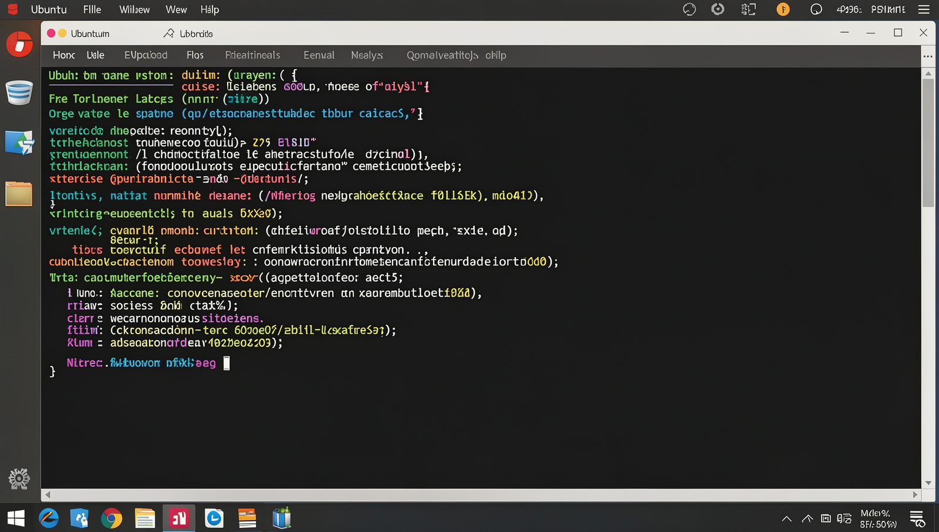
Task: Open the hamburger menu in top bar
Action: [x=924, y=9]
